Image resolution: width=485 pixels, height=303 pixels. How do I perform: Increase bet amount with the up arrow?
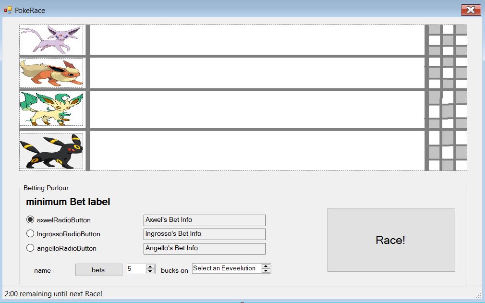pos(150,267)
